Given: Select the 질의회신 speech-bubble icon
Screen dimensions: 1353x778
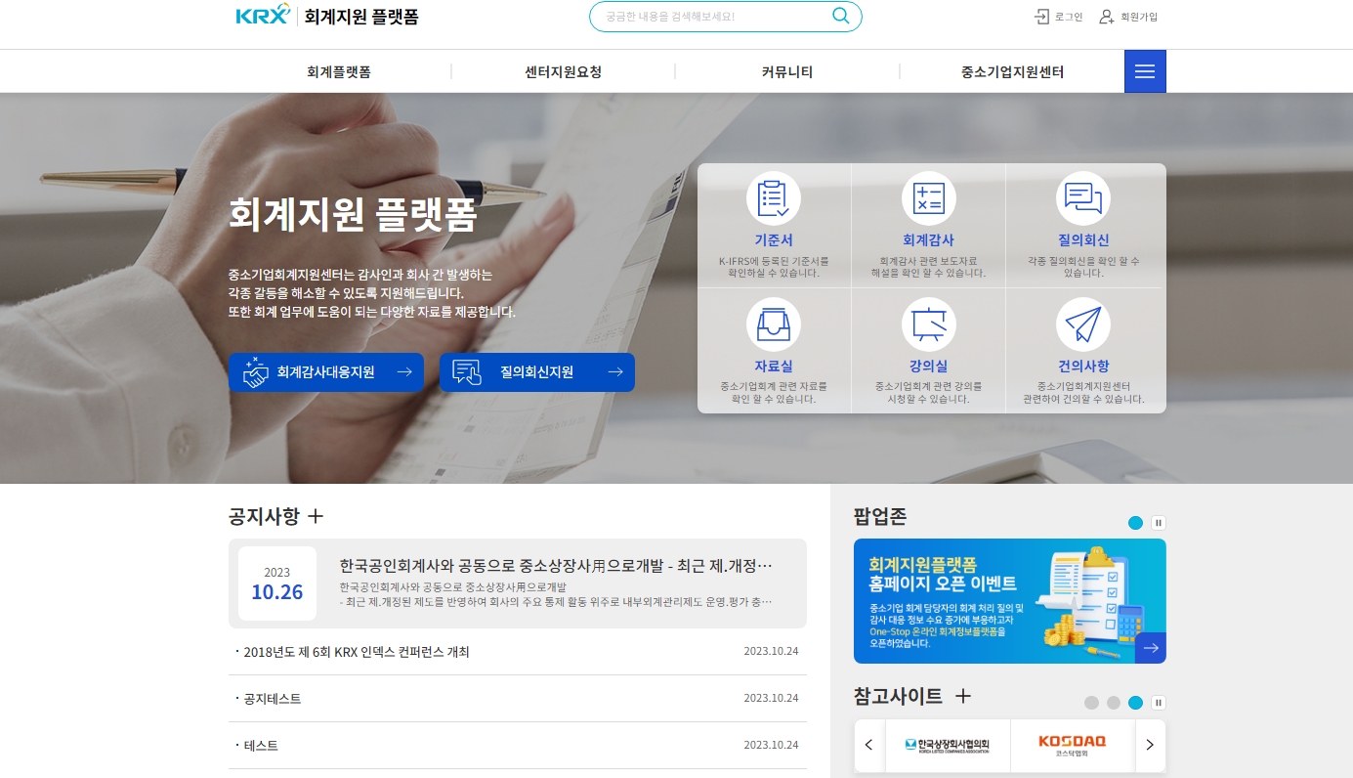Looking at the screenshot, I should [x=1083, y=197].
